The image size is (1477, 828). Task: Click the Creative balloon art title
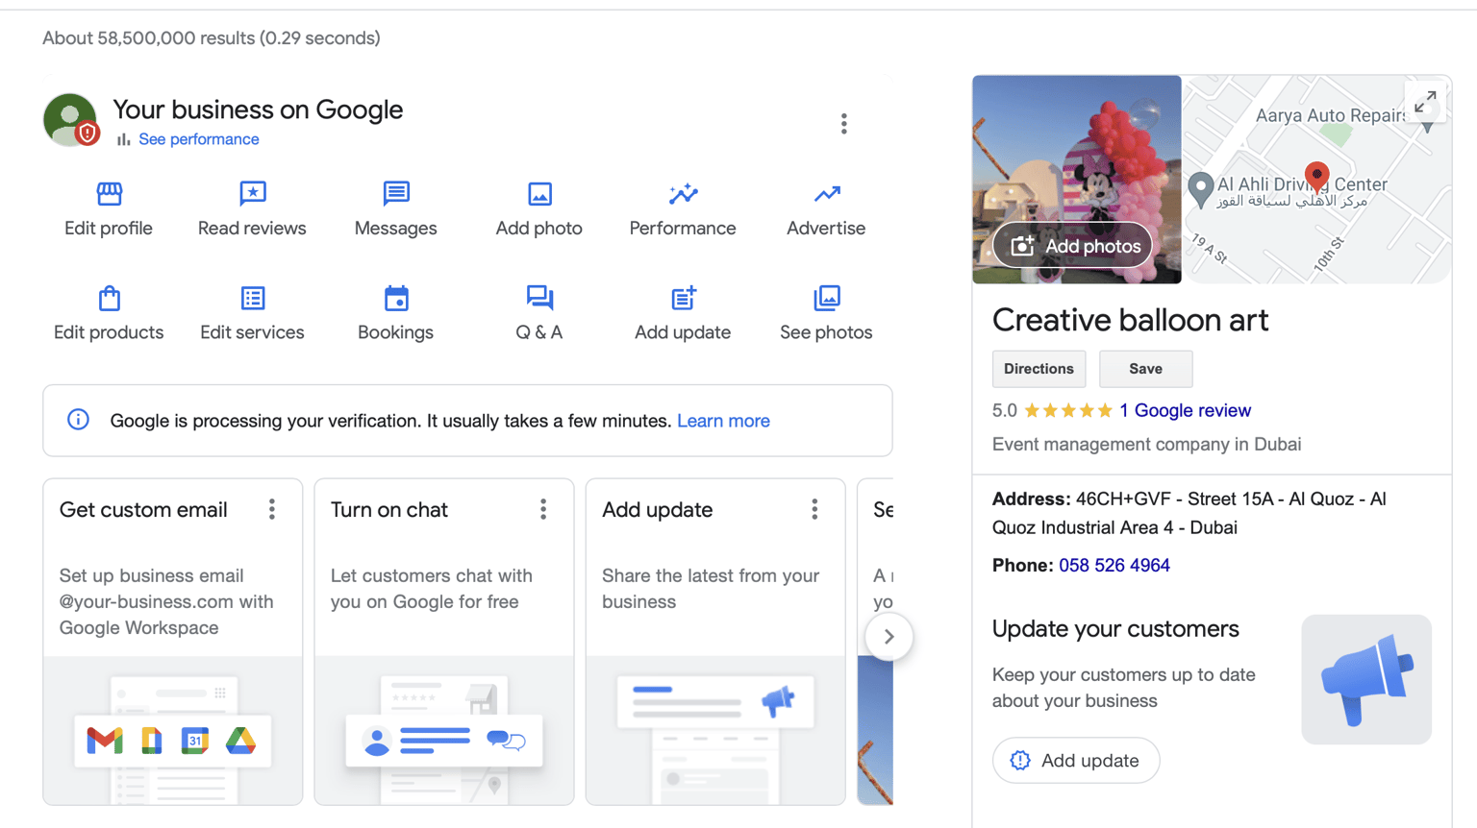(x=1130, y=320)
